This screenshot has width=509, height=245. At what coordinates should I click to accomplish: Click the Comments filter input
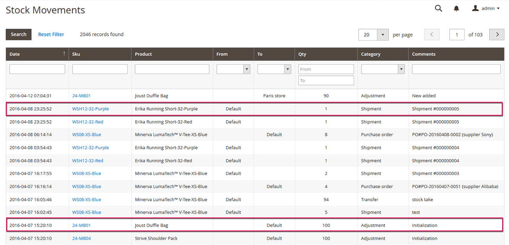(456, 69)
